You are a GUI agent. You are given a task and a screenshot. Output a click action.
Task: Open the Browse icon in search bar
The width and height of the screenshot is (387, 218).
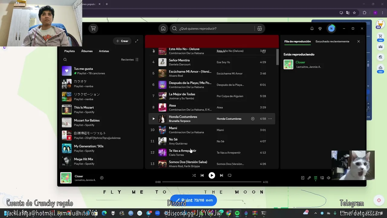point(259,28)
